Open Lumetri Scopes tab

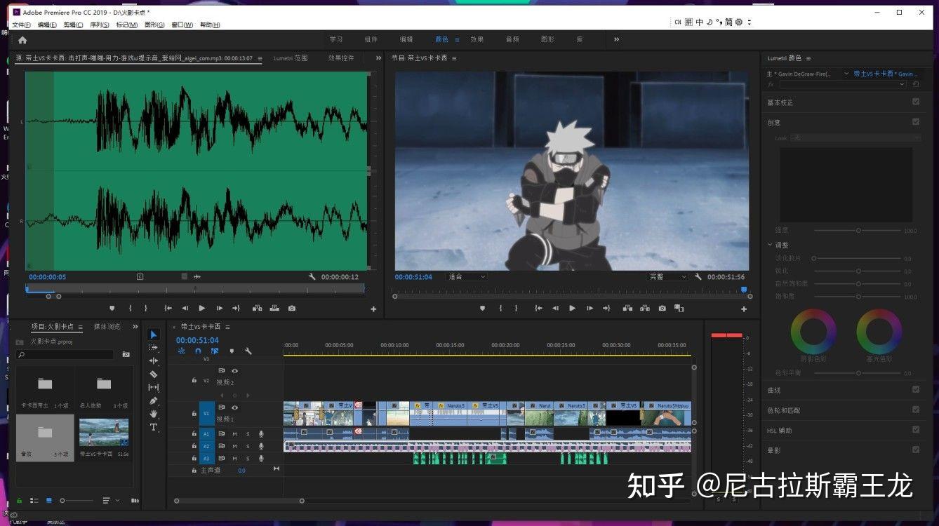tap(291, 58)
